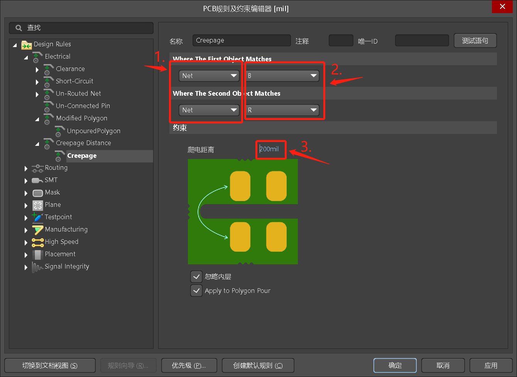517x377 pixels.
Task: Open the second object net name dropdown
Action: 282,110
